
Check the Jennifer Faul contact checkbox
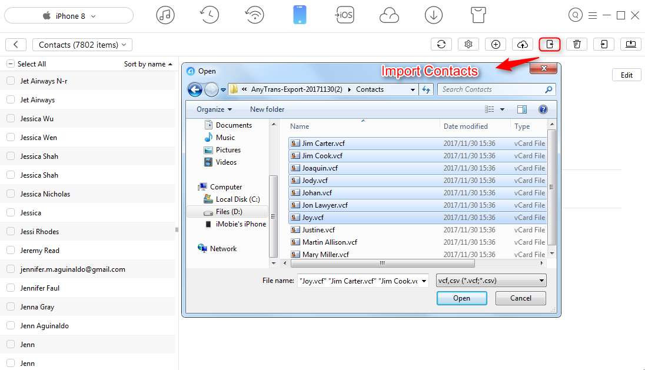pyautogui.click(x=11, y=288)
